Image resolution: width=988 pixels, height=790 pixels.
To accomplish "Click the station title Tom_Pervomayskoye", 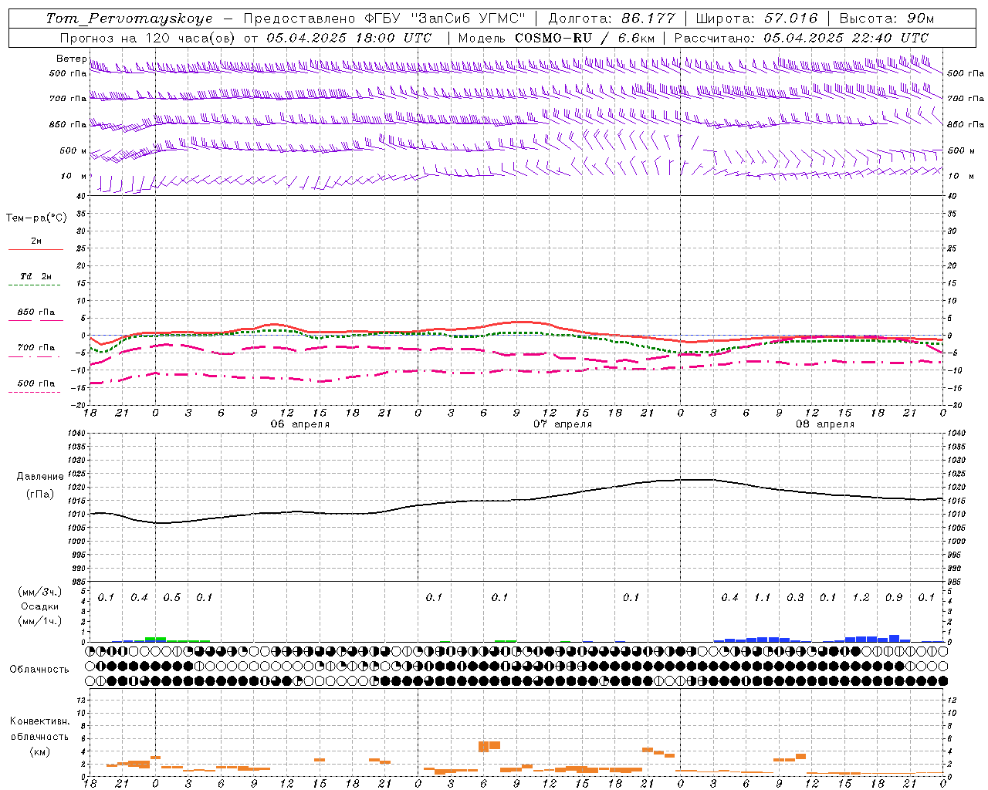I will click(129, 19).
